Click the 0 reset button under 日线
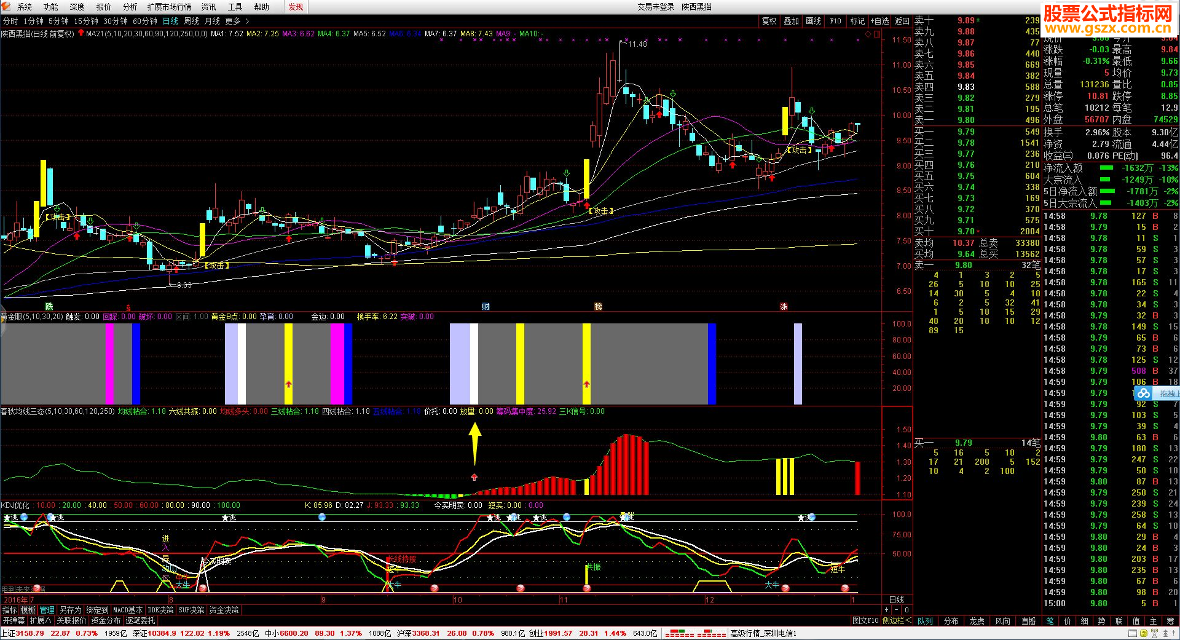This screenshot has height=640, width=1180. pos(907,610)
